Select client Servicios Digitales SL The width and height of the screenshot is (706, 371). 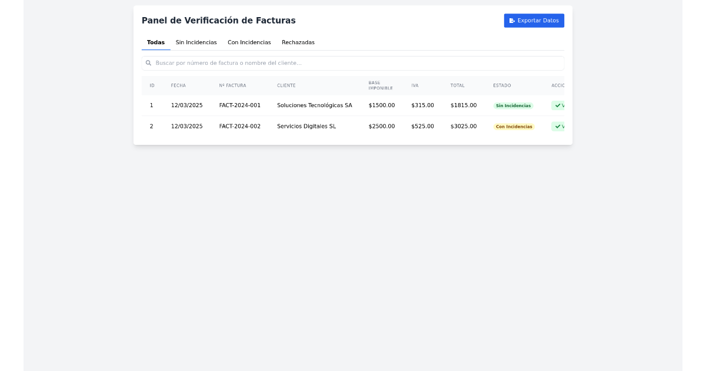pos(307,126)
